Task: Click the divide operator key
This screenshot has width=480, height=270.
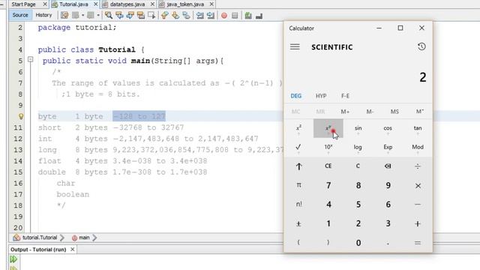Action: click(418, 166)
